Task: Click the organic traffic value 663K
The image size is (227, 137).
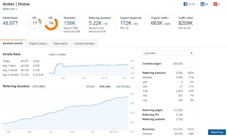Action: (157, 23)
